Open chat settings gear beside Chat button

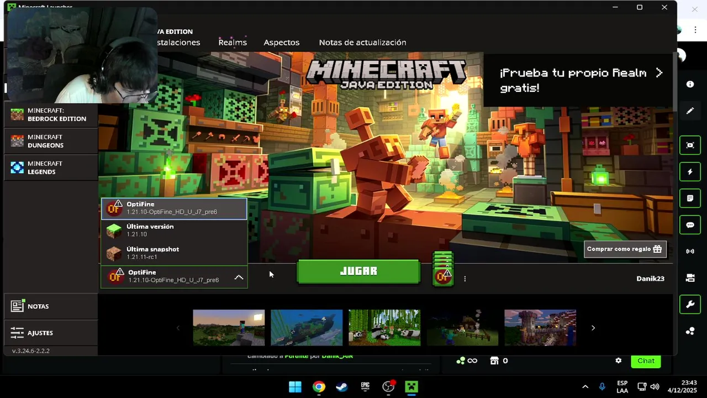[619, 361]
